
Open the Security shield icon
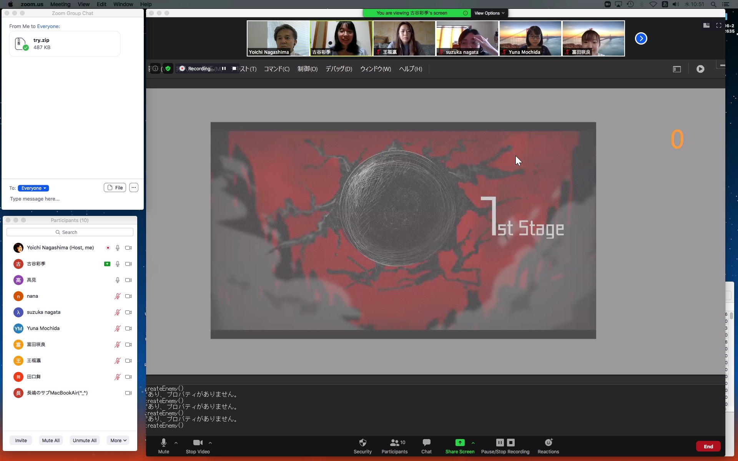coord(362,443)
